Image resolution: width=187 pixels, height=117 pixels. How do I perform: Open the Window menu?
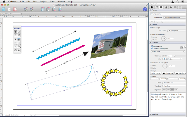(x=61, y=2)
